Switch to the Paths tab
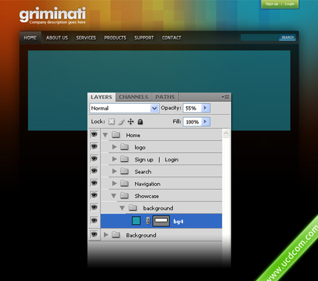318x281 pixels. (165, 97)
